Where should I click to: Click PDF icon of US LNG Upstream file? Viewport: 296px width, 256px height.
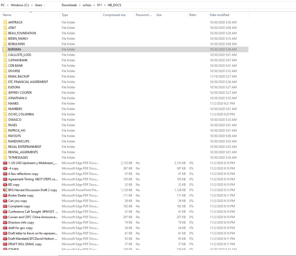pyautogui.click(x=5, y=163)
